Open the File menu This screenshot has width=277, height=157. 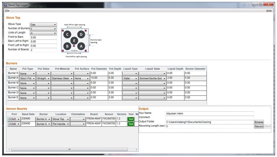coord(7,11)
